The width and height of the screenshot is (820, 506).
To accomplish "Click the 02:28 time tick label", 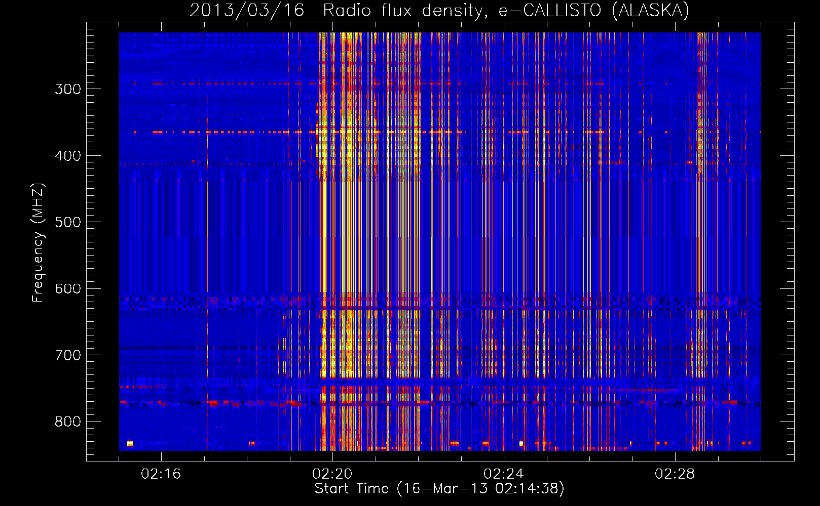I will click(675, 474).
